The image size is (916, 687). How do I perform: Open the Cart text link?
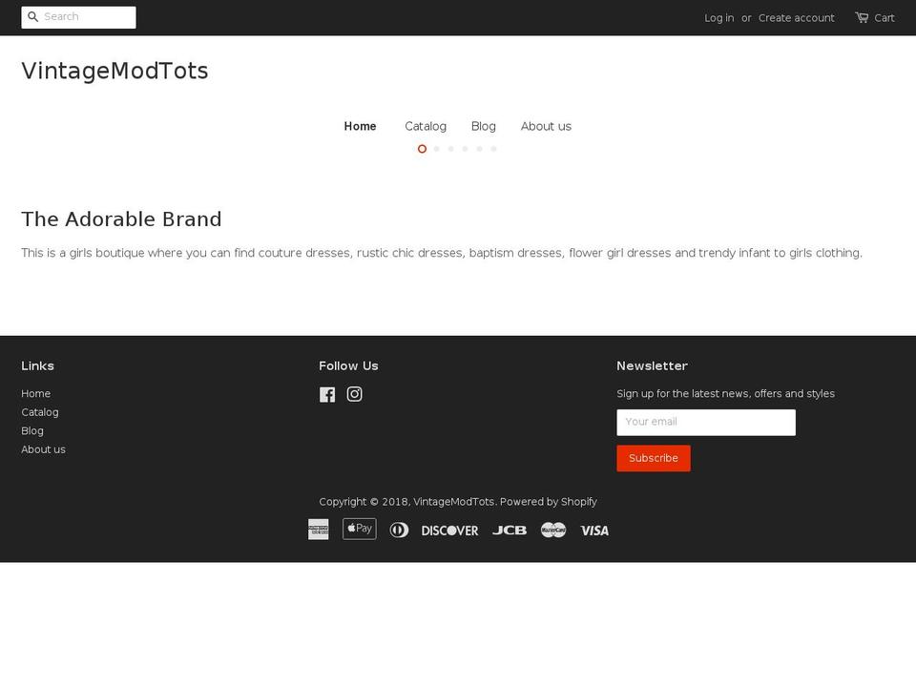coord(884,18)
